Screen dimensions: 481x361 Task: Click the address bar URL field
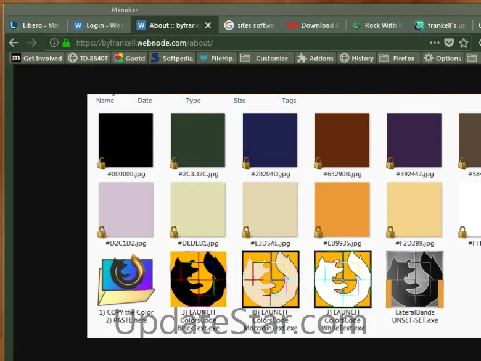click(x=247, y=43)
